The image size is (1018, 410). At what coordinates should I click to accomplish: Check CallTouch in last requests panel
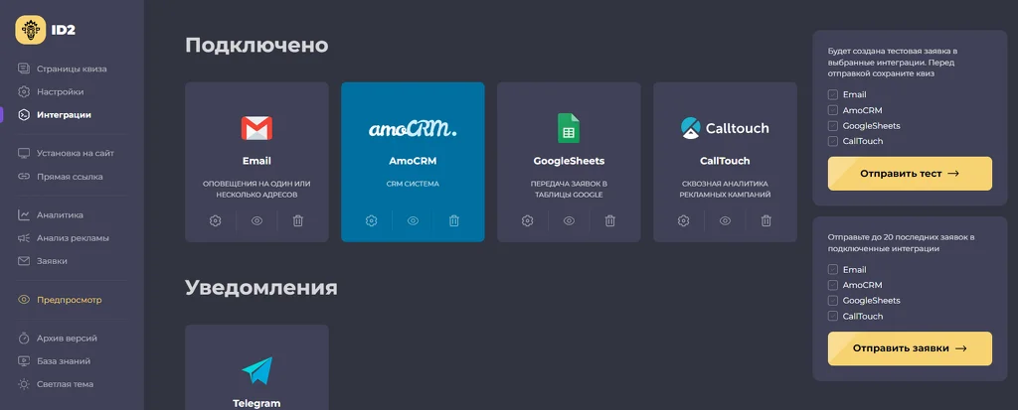833,317
